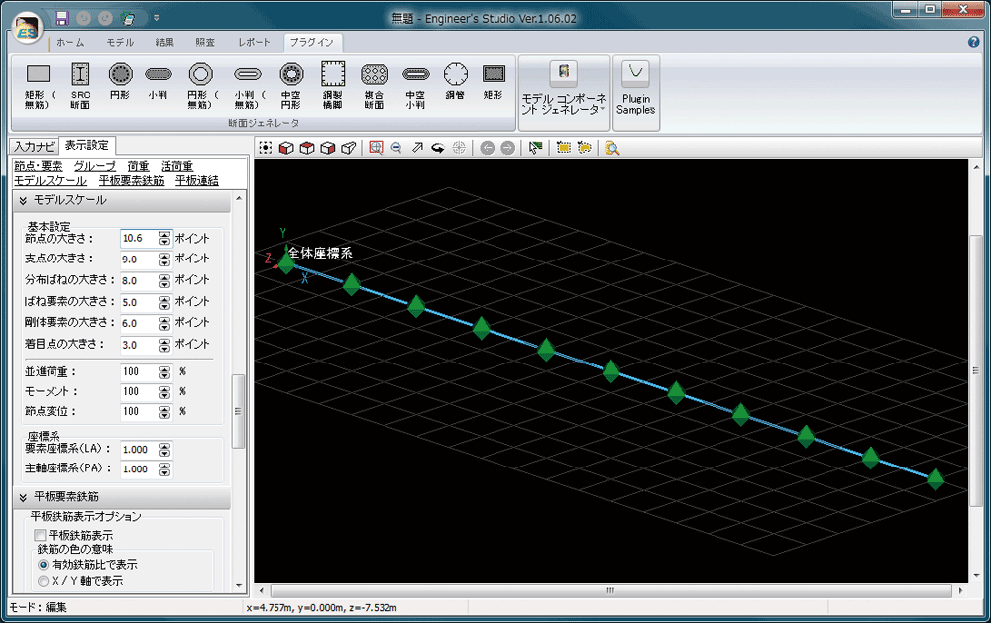The image size is (991, 623).
Task: Click the 平板連結 link
Action: tap(196, 180)
